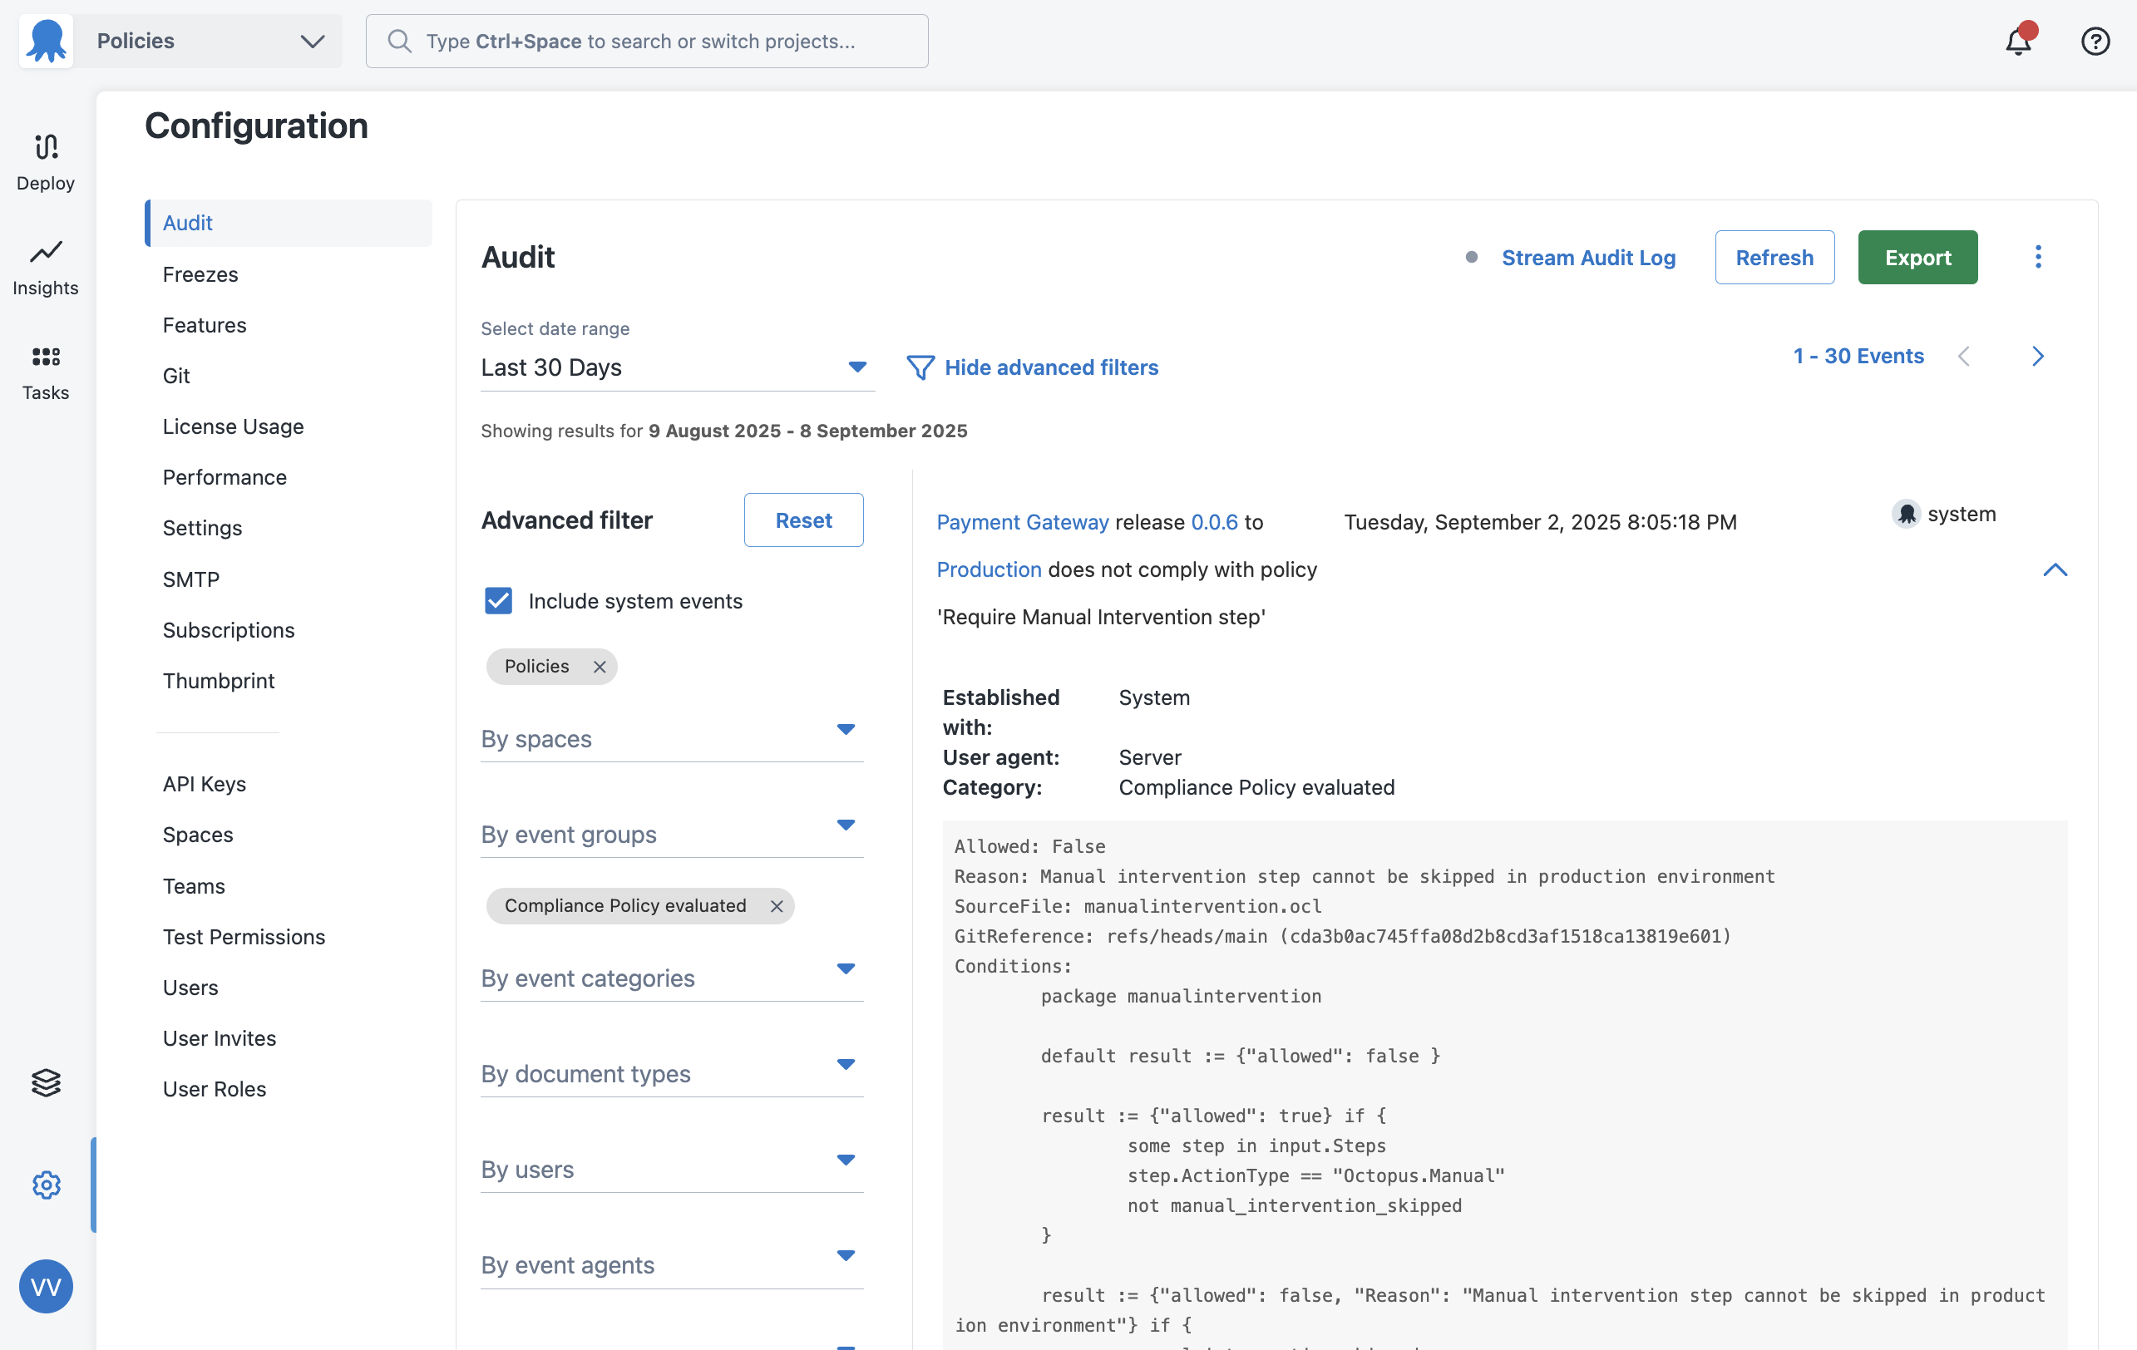The height and width of the screenshot is (1350, 2137).
Task: Focus the project search input field
Action: pyautogui.click(x=647, y=41)
